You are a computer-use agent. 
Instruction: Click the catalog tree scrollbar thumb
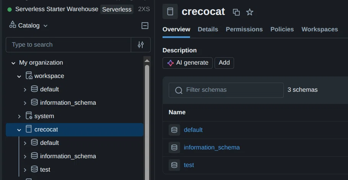pos(147,122)
